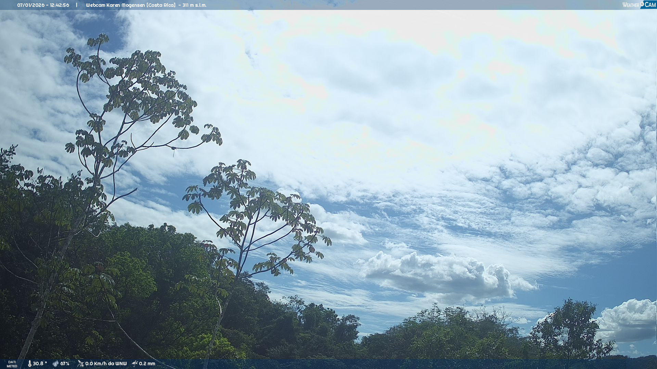657x369 pixels.
Task: Click the 0.2 mm rainfall value
Action: click(147, 364)
